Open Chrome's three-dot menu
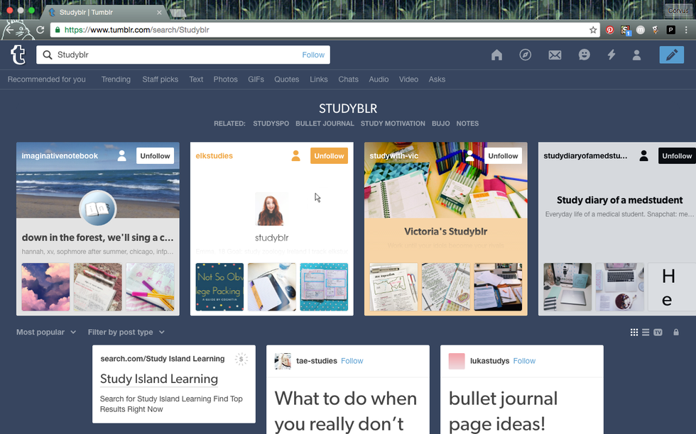This screenshot has height=434, width=696. 686,30
